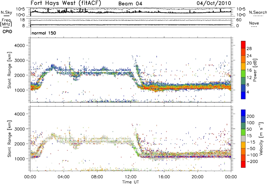The width and height of the screenshot is (267, 184).
Task: Click the "Time UT" axis title
Action: [x=130, y=182]
